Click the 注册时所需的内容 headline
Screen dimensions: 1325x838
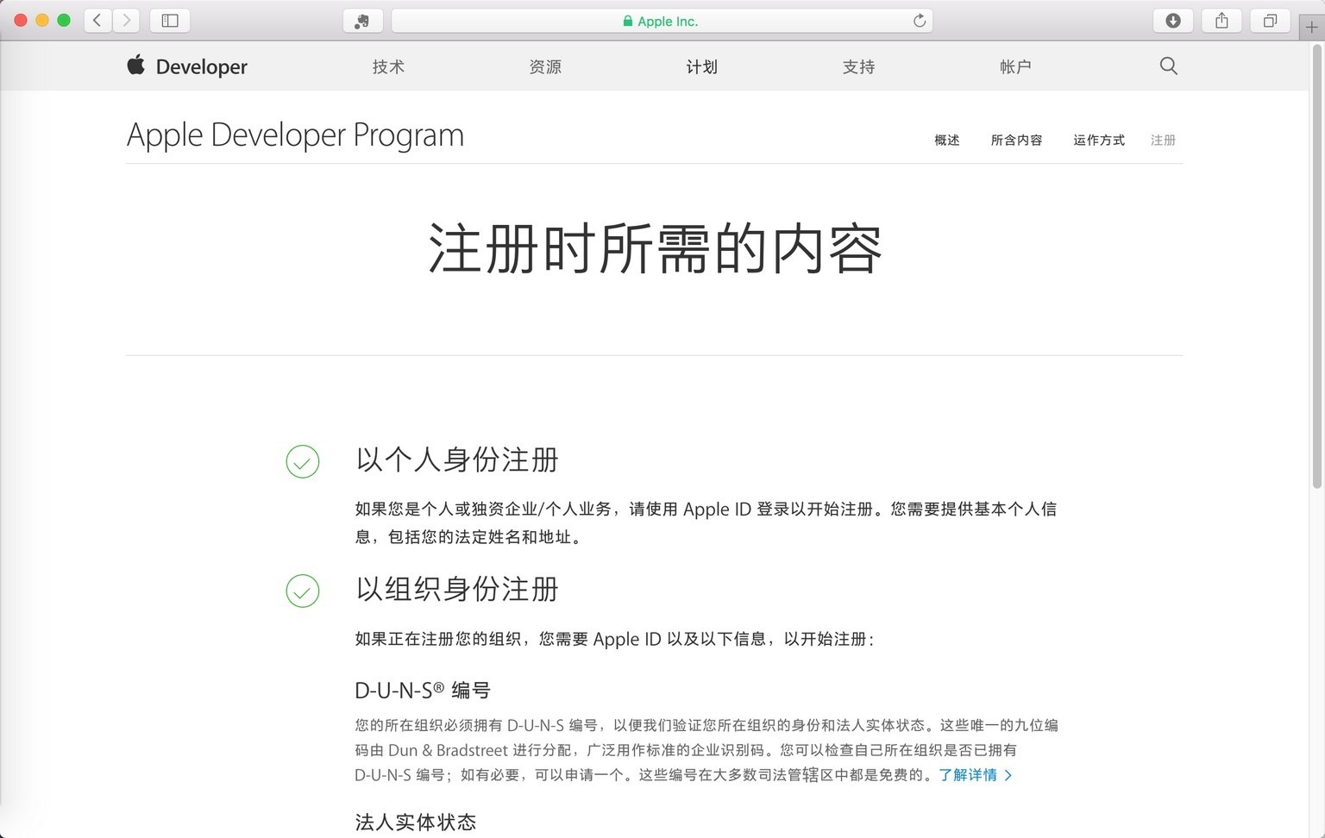[x=655, y=249]
